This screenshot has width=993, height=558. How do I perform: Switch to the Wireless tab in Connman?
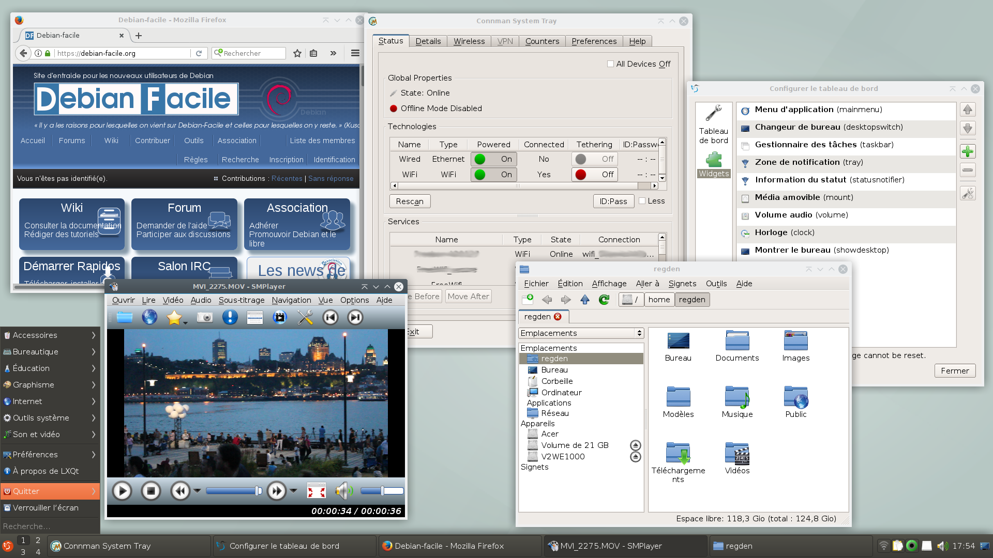tap(469, 41)
